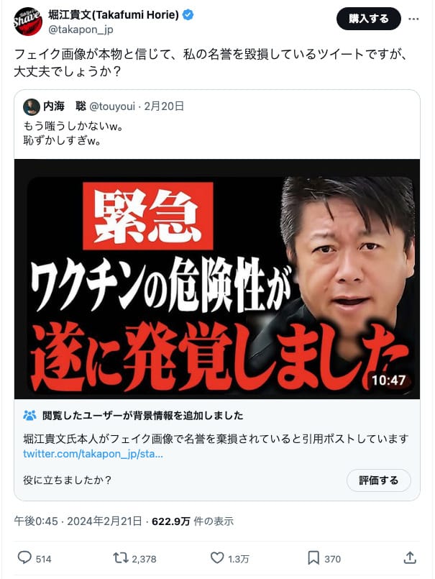Open the three-dot more options menu
Image resolution: width=435 pixels, height=579 pixels.
coord(413,19)
